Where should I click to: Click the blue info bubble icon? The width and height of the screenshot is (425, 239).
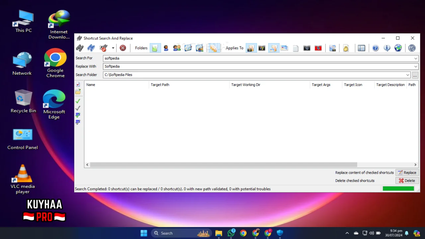tap(387, 48)
